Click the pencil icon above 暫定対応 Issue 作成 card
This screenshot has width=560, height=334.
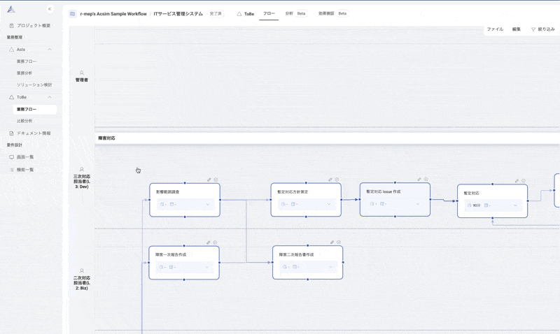[419, 180]
